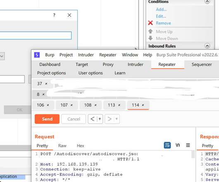Select Repeater request tab 113
The image size is (219, 182).
(111, 105)
